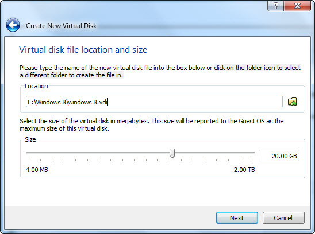Click the instruction text about folder icon

coord(160,71)
